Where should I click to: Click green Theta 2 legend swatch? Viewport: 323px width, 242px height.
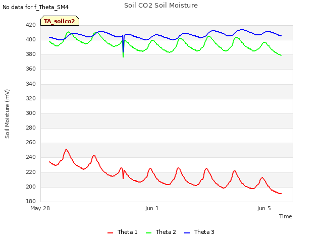tap(149, 233)
